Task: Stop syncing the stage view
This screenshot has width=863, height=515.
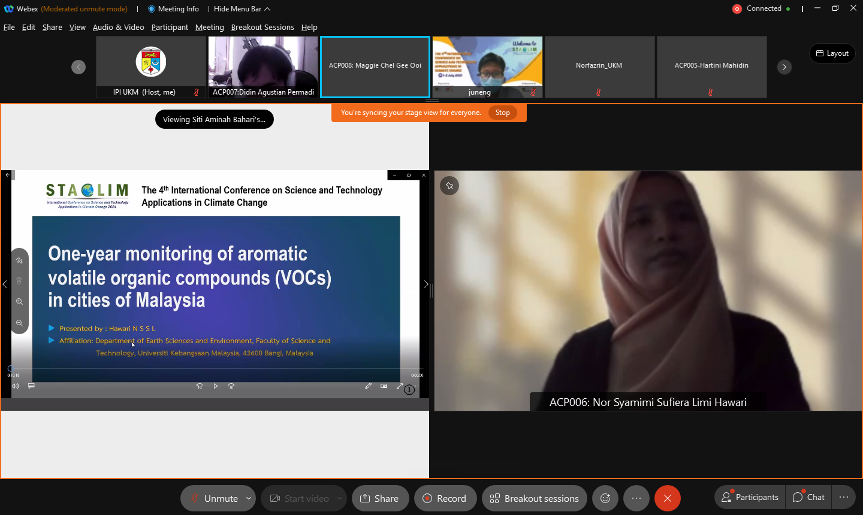Action: click(x=502, y=113)
